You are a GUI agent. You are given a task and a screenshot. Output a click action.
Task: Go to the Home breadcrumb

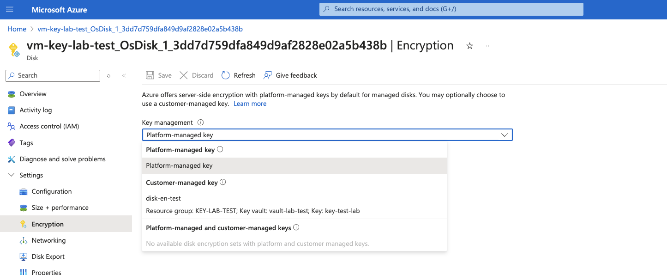pos(17,29)
